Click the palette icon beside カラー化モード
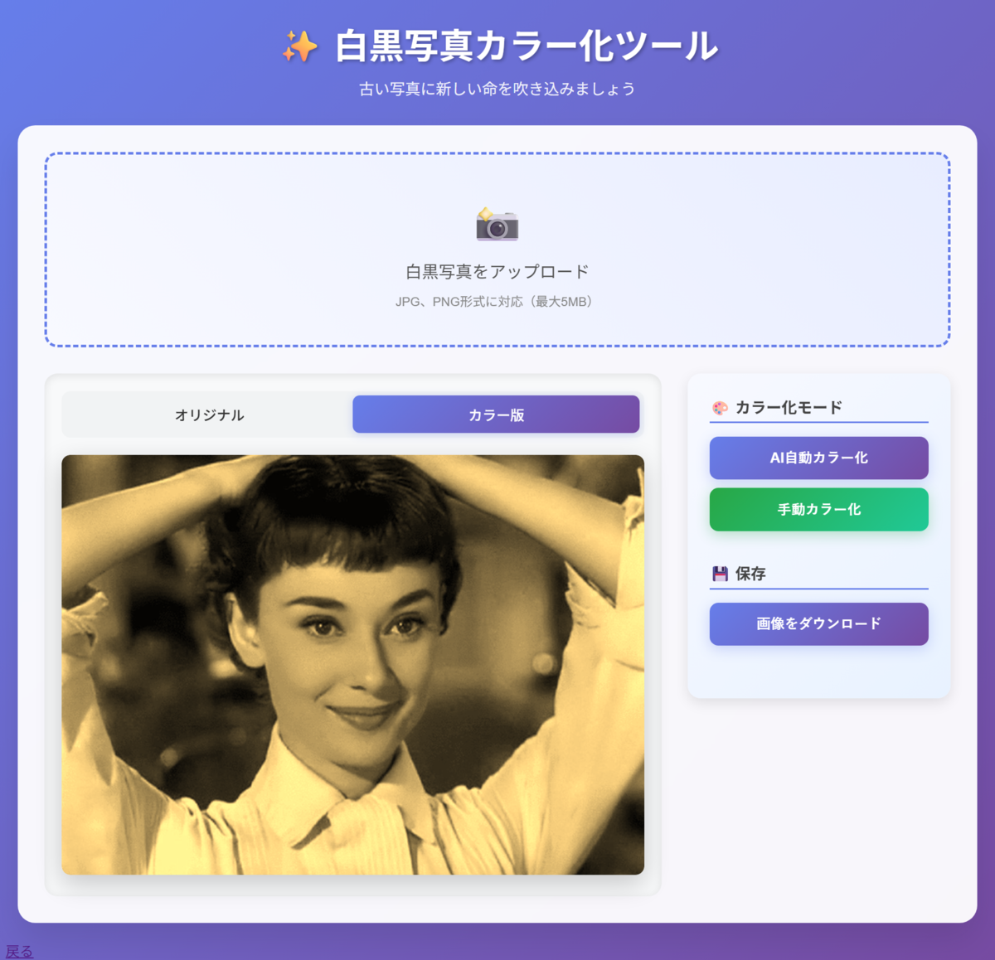This screenshot has width=995, height=960. pos(720,408)
